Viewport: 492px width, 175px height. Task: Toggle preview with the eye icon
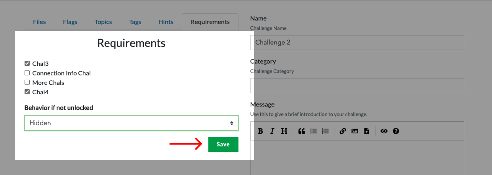pyautogui.click(x=384, y=131)
